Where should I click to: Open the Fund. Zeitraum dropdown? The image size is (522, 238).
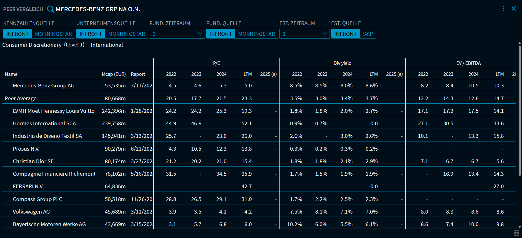tap(177, 34)
